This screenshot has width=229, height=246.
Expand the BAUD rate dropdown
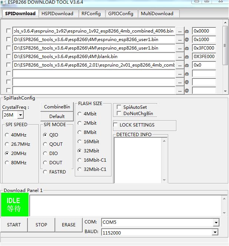tap(215, 232)
